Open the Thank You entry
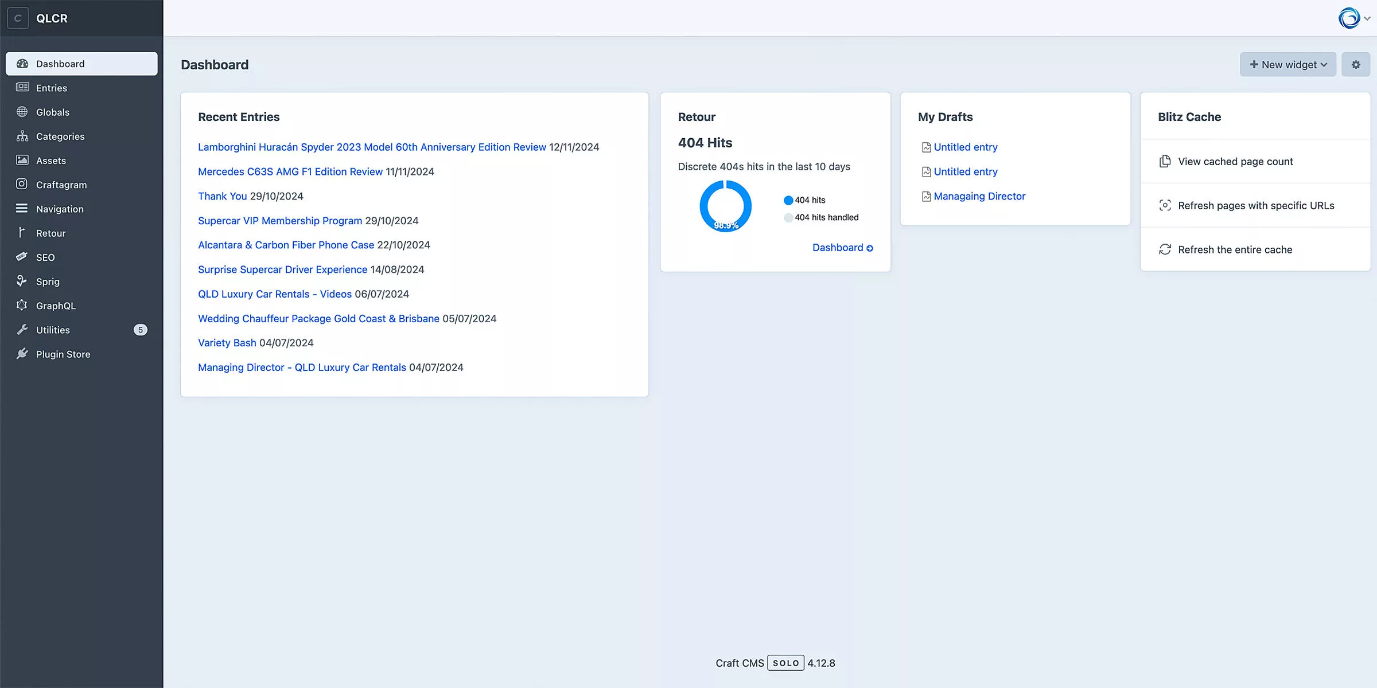1377x688 pixels. (x=222, y=196)
